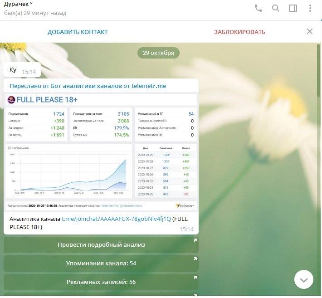Open forwarded source Бот аналитики каналов
The image size is (322, 298).
point(88,86)
